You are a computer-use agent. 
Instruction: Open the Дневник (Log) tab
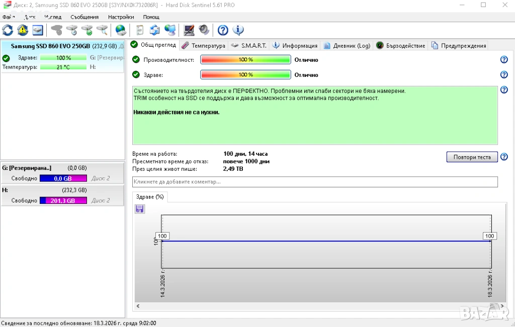pos(347,46)
